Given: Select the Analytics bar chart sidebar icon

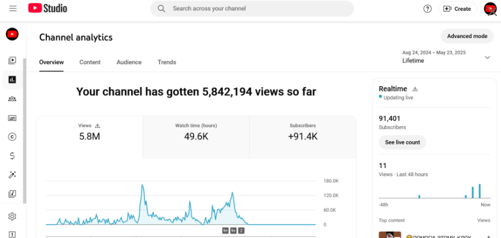Looking at the screenshot, I should tap(12, 80).
